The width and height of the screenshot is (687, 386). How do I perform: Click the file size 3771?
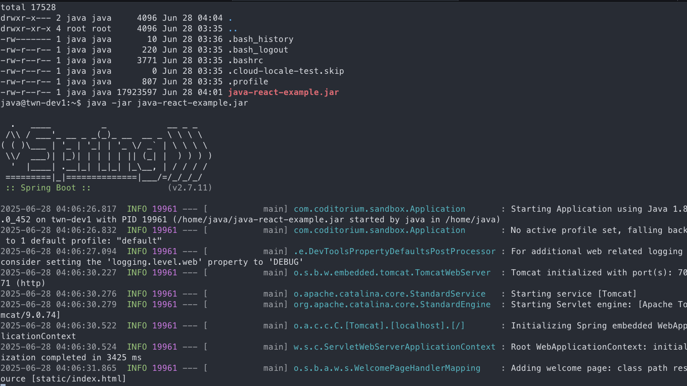point(147,60)
